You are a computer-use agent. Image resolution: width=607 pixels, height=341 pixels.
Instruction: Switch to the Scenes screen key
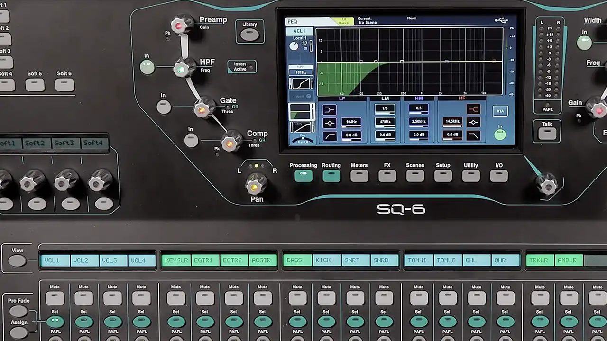pos(415,176)
